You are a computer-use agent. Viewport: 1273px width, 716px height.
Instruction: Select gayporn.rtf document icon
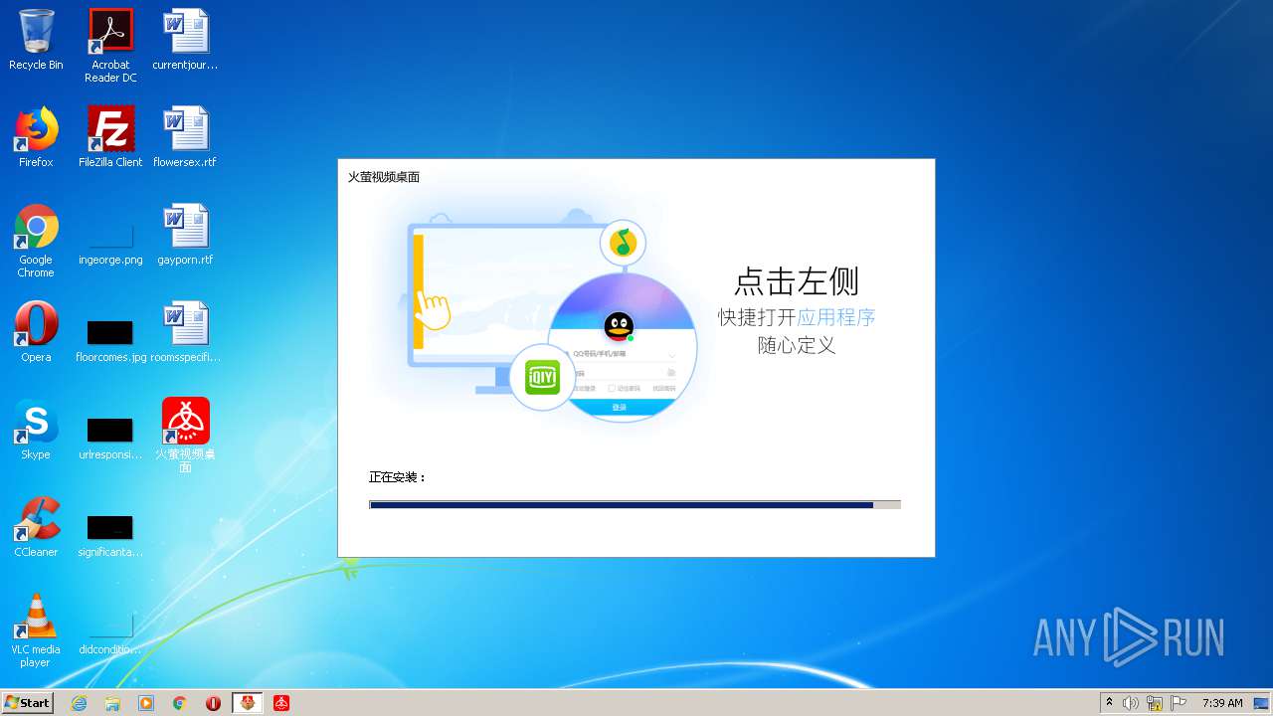[185, 235]
